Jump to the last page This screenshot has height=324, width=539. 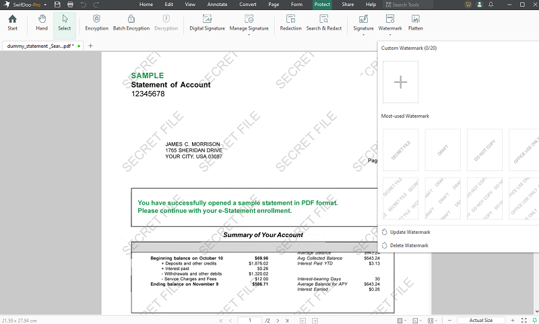(287, 321)
